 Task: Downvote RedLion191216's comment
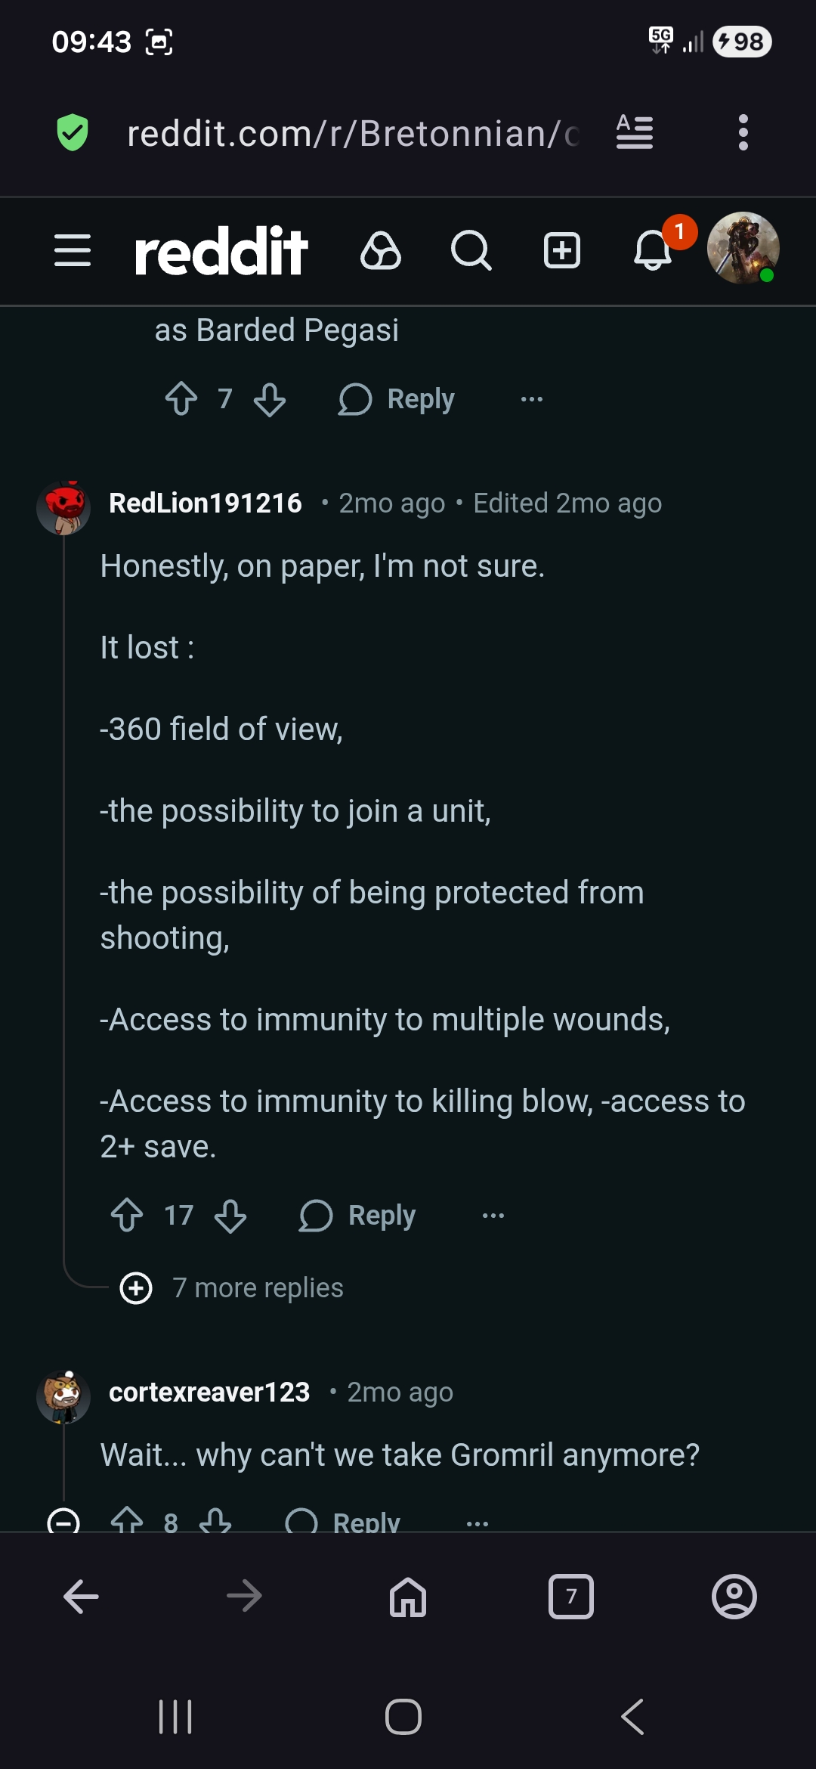(230, 1216)
